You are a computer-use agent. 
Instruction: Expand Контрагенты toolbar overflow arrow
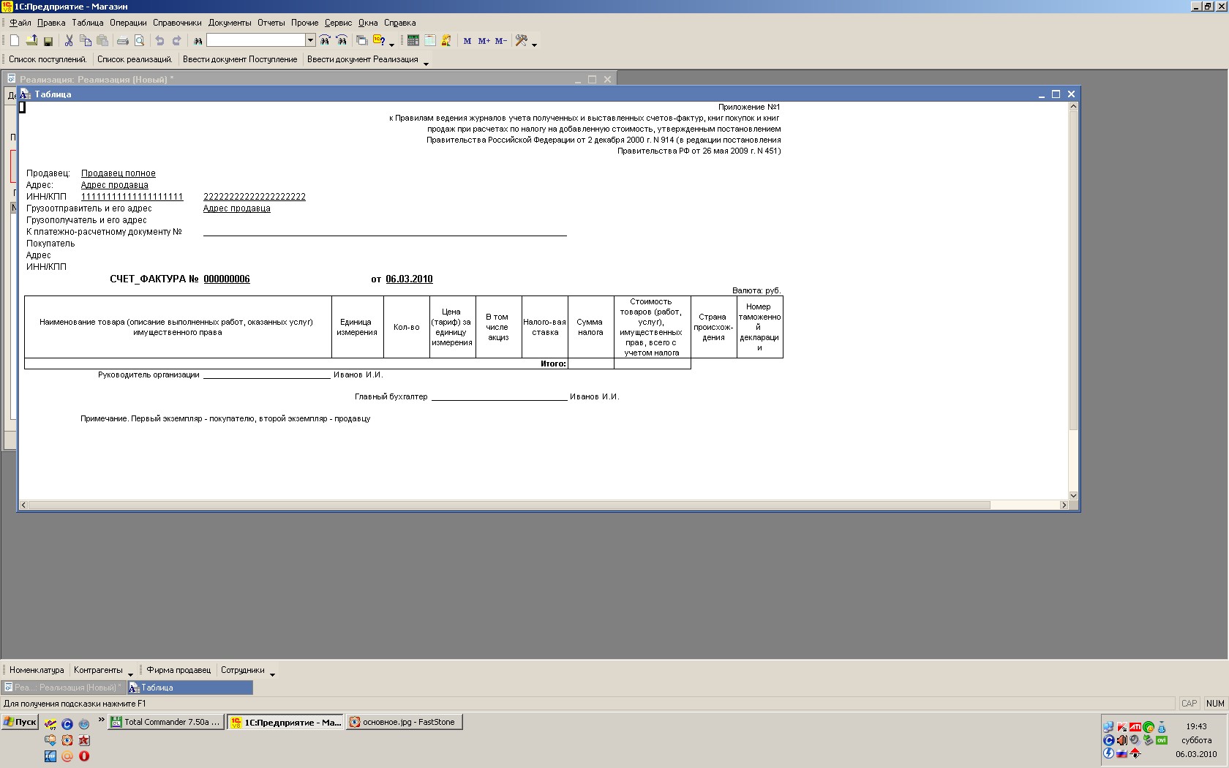click(x=130, y=674)
